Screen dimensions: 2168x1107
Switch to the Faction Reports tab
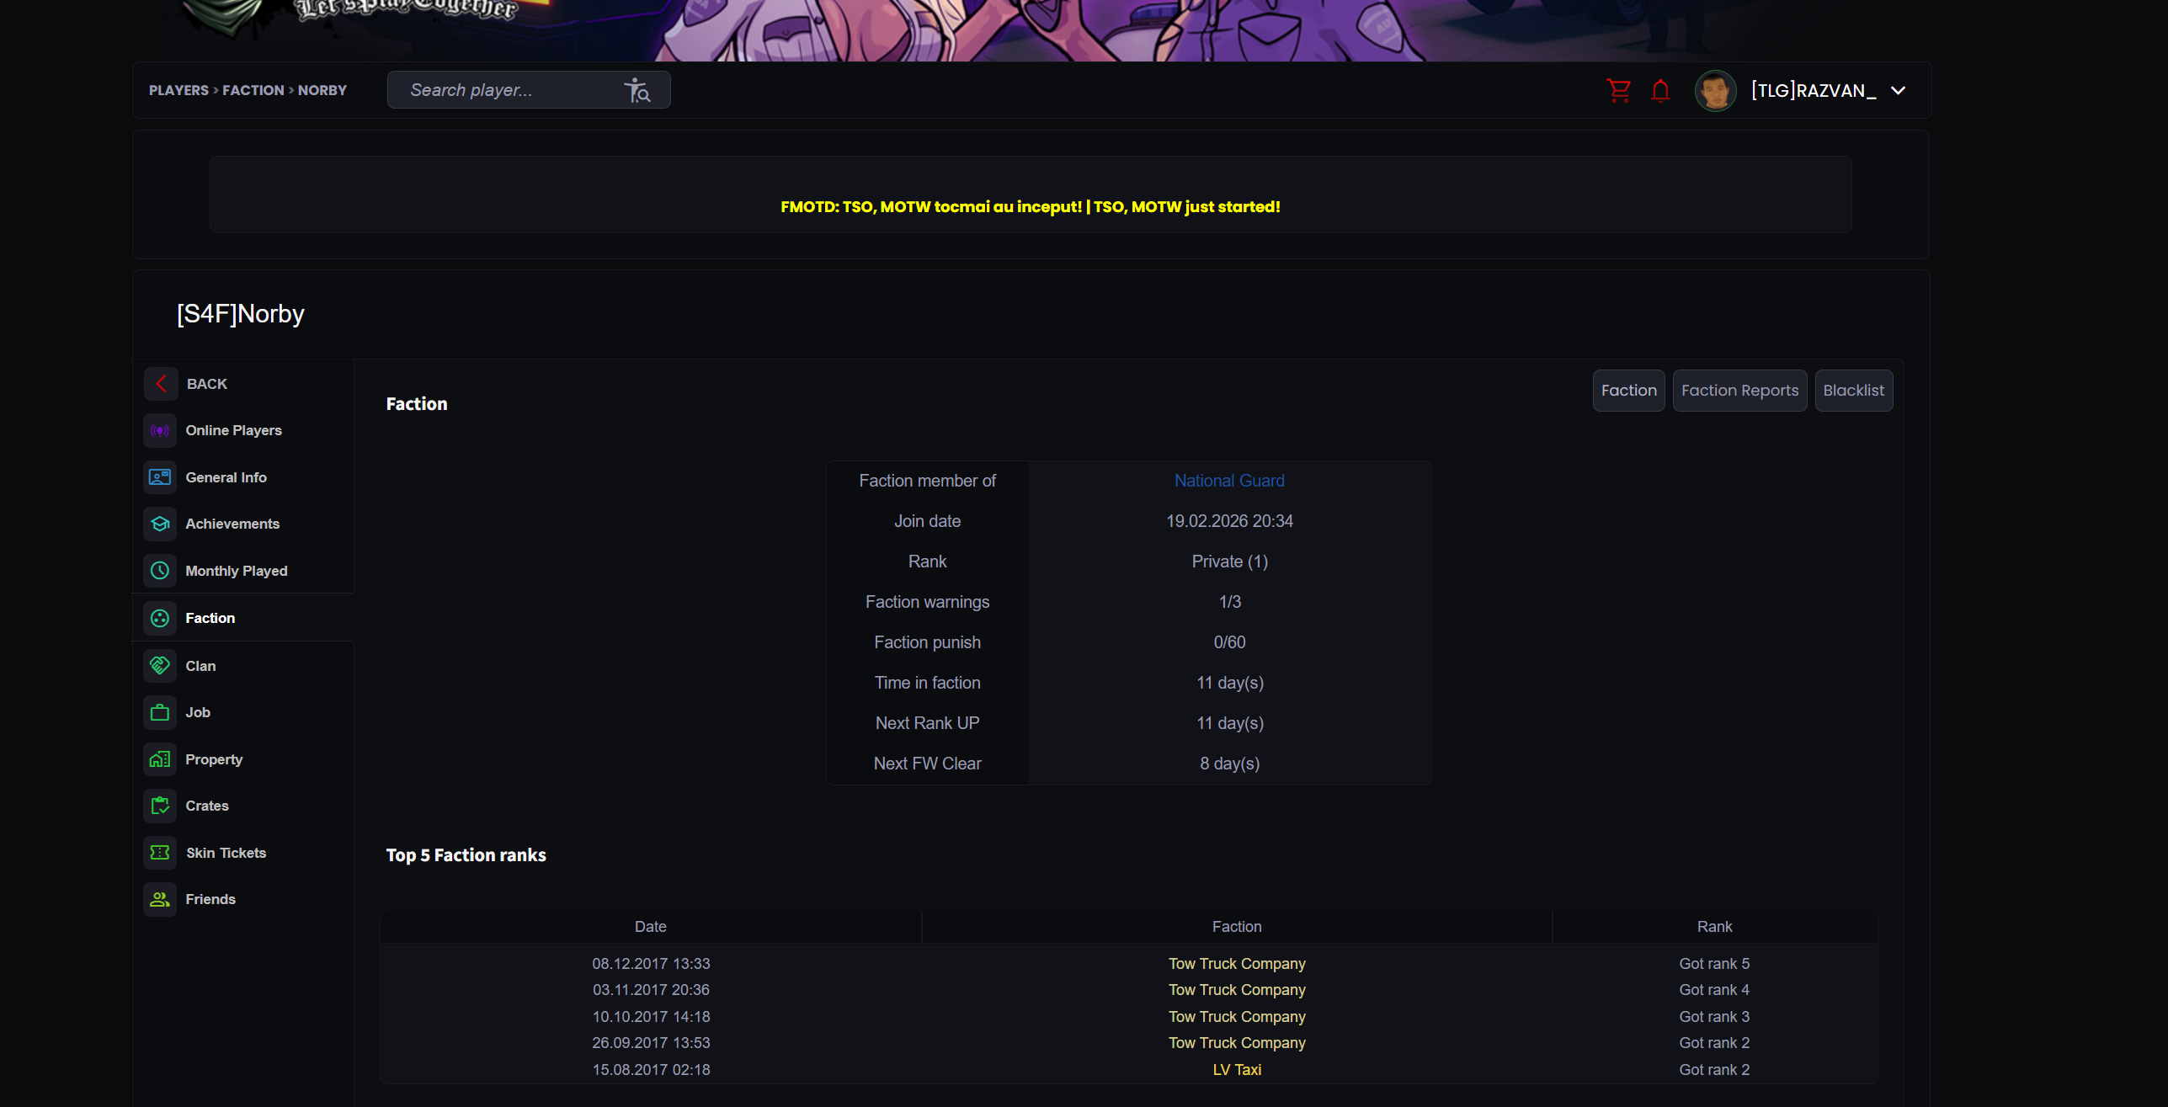coord(1739,391)
